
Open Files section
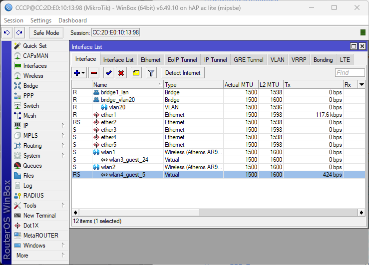click(x=40, y=176)
